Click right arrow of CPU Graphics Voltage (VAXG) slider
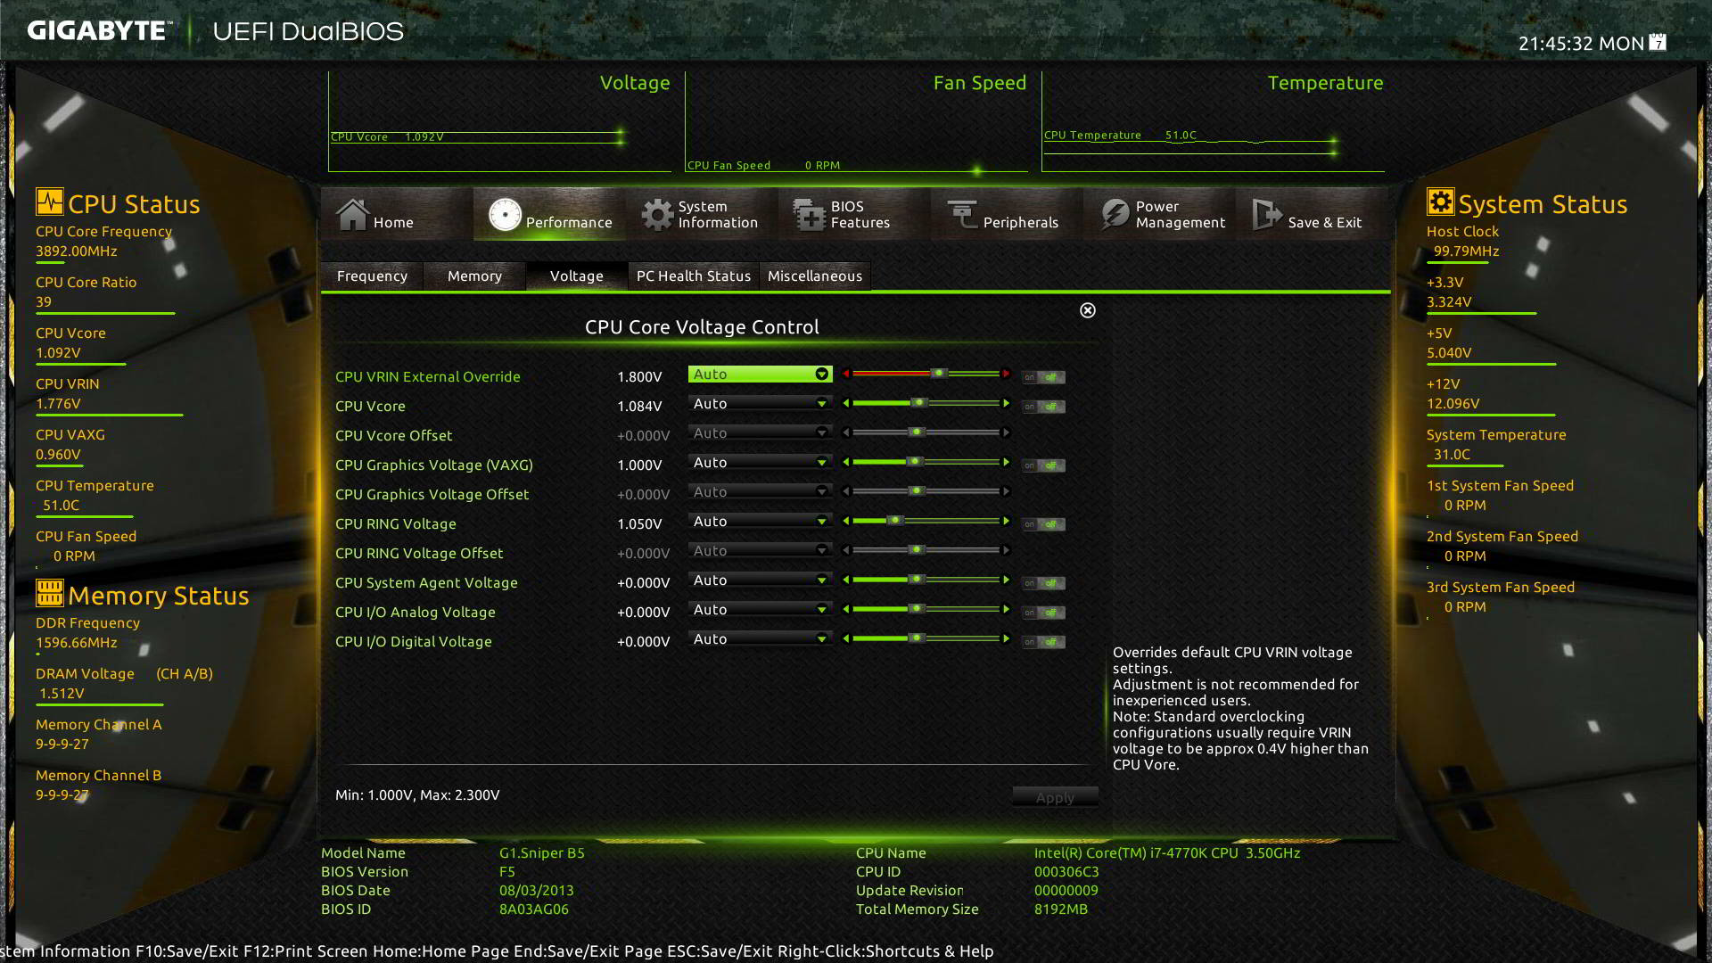The width and height of the screenshot is (1712, 963). [x=1006, y=462]
